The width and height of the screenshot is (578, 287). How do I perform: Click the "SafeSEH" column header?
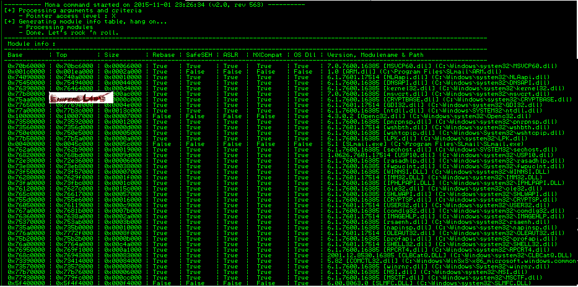coord(199,55)
